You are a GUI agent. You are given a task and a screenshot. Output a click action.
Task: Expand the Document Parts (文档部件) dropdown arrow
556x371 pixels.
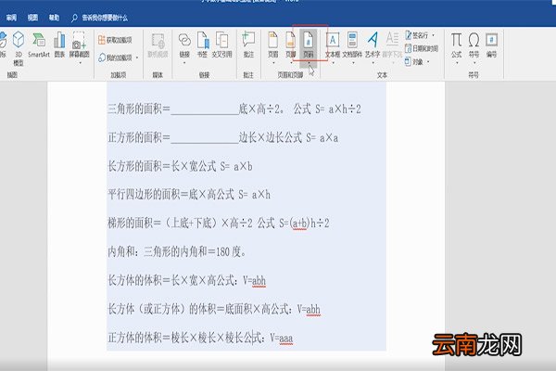[353, 63]
